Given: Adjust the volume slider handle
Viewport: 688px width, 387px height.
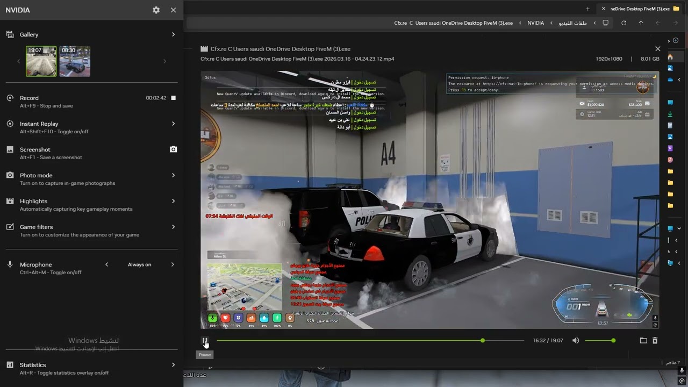Looking at the screenshot, I should (613, 340).
